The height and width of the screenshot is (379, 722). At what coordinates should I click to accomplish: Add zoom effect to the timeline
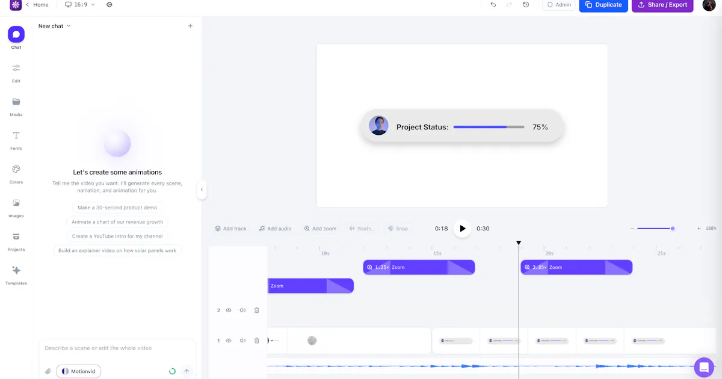320,229
